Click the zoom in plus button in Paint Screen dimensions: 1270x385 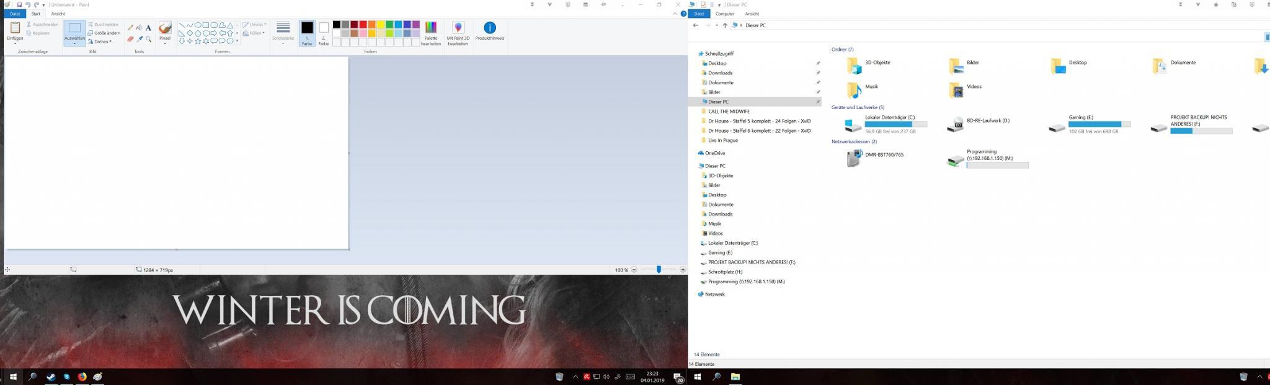(x=683, y=270)
